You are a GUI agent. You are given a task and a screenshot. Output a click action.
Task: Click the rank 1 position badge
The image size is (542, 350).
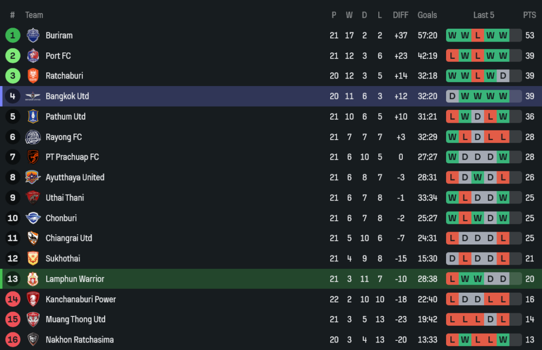[x=12, y=36]
